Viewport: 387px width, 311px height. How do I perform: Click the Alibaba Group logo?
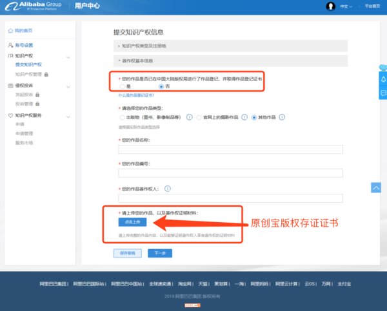[x=34, y=6]
